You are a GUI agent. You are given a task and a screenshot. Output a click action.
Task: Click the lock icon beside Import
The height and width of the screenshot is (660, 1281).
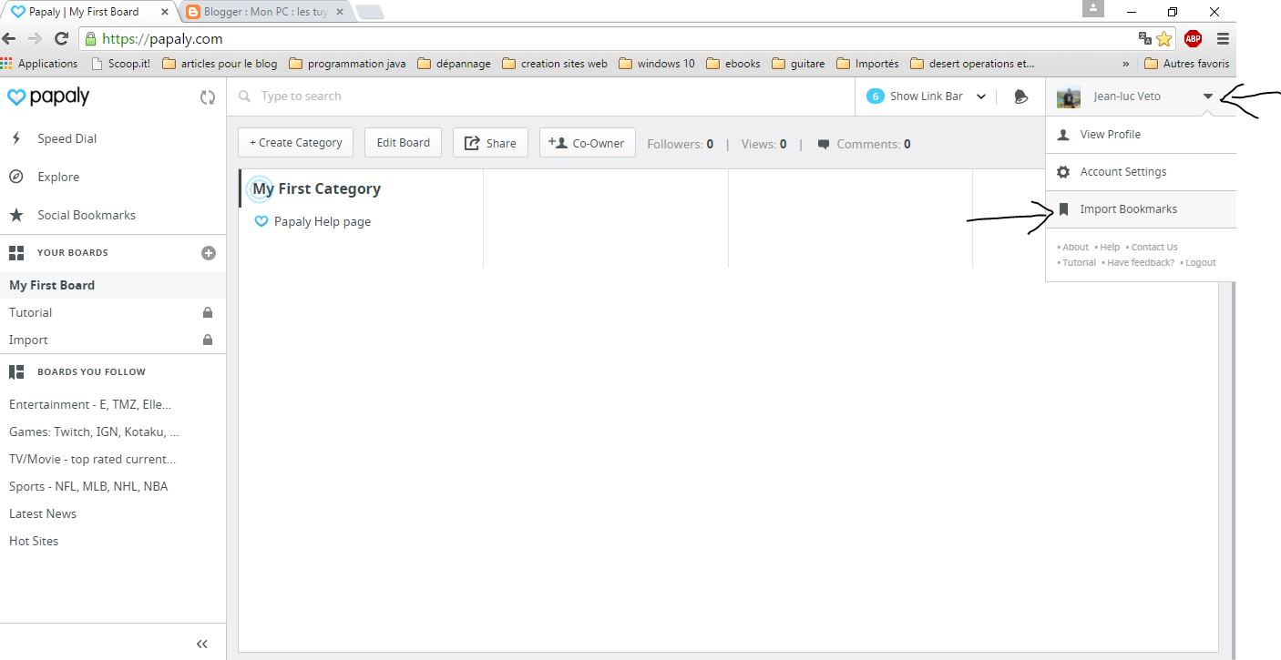(208, 340)
